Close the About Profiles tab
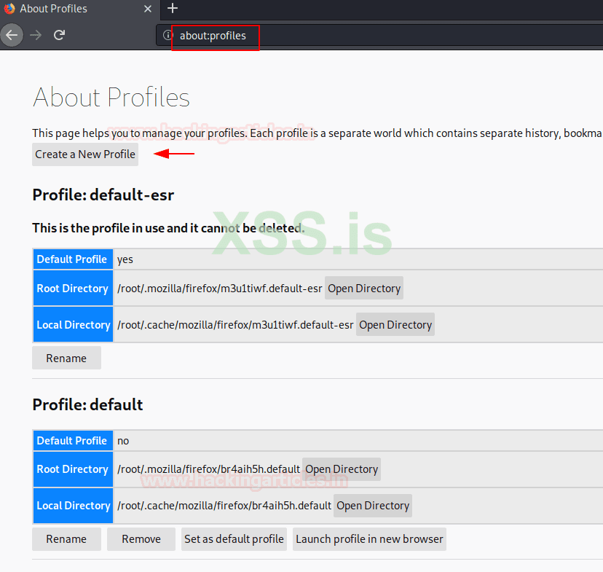The width and height of the screenshot is (603, 572). (148, 9)
